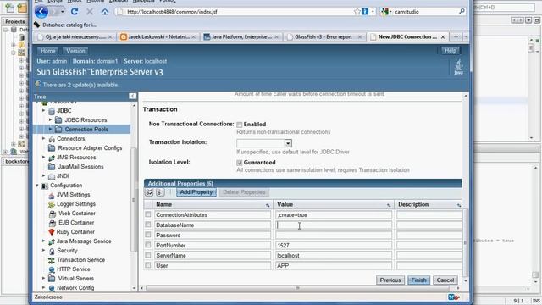Deselect all properties table icon
The width and height of the screenshot is (542, 305).
pos(159,192)
